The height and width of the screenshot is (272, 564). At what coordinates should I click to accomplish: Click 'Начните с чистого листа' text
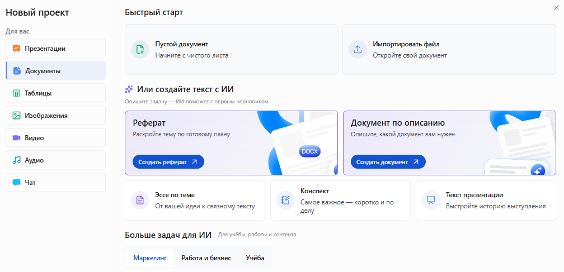[192, 55]
